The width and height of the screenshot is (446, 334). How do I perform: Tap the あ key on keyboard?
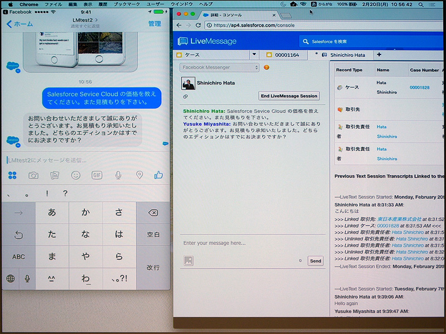pos(52,213)
